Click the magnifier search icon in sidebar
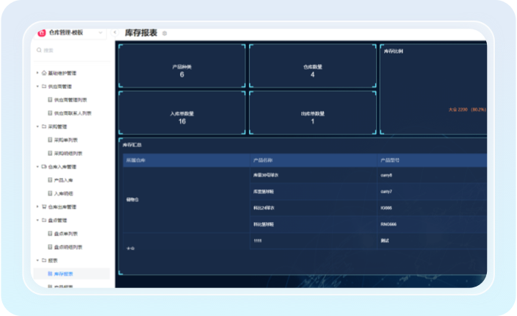 pos(39,51)
